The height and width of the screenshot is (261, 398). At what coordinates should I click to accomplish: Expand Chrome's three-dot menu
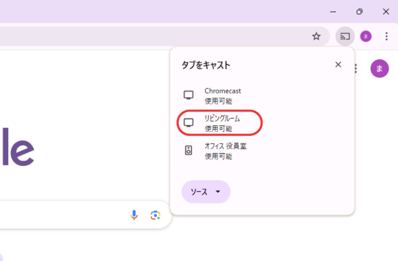[x=386, y=36]
